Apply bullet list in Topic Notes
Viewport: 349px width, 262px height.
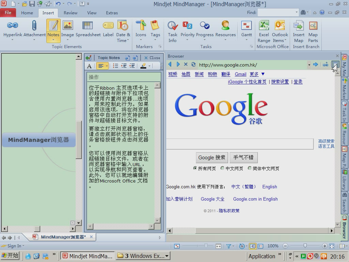pos(115,66)
